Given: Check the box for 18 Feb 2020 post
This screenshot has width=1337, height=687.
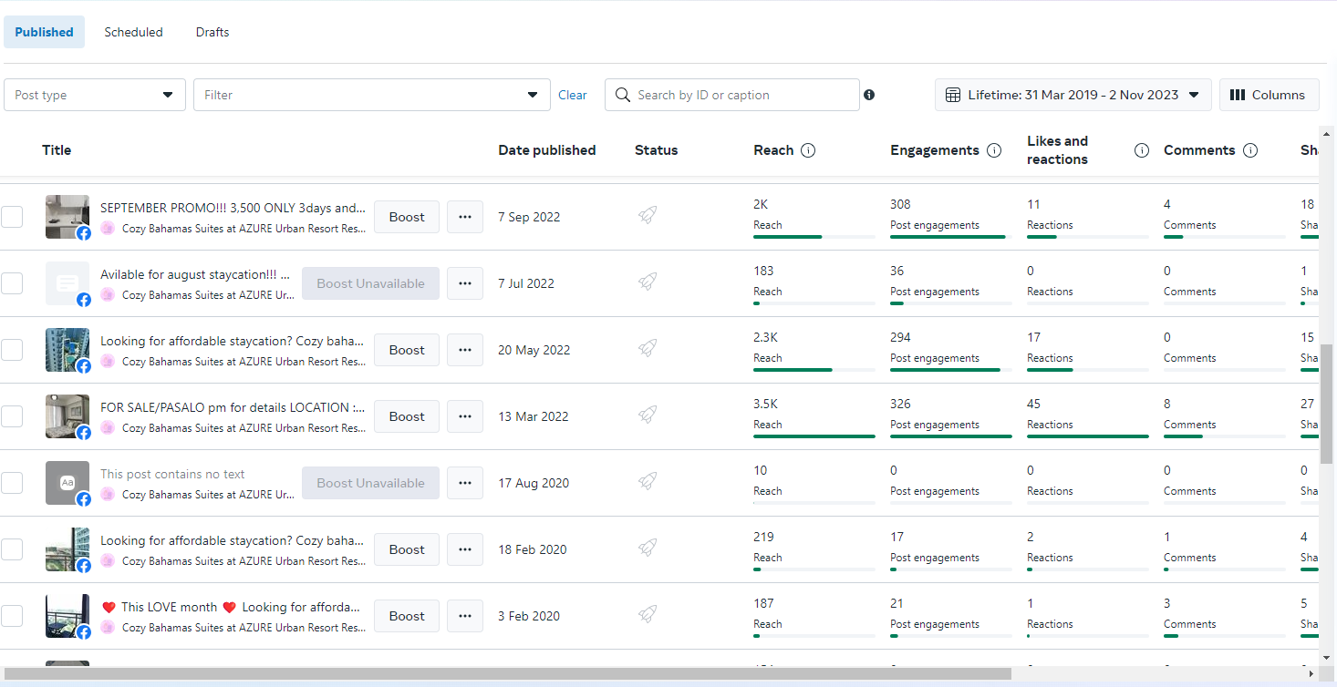Looking at the screenshot, I should coord(12,549).
